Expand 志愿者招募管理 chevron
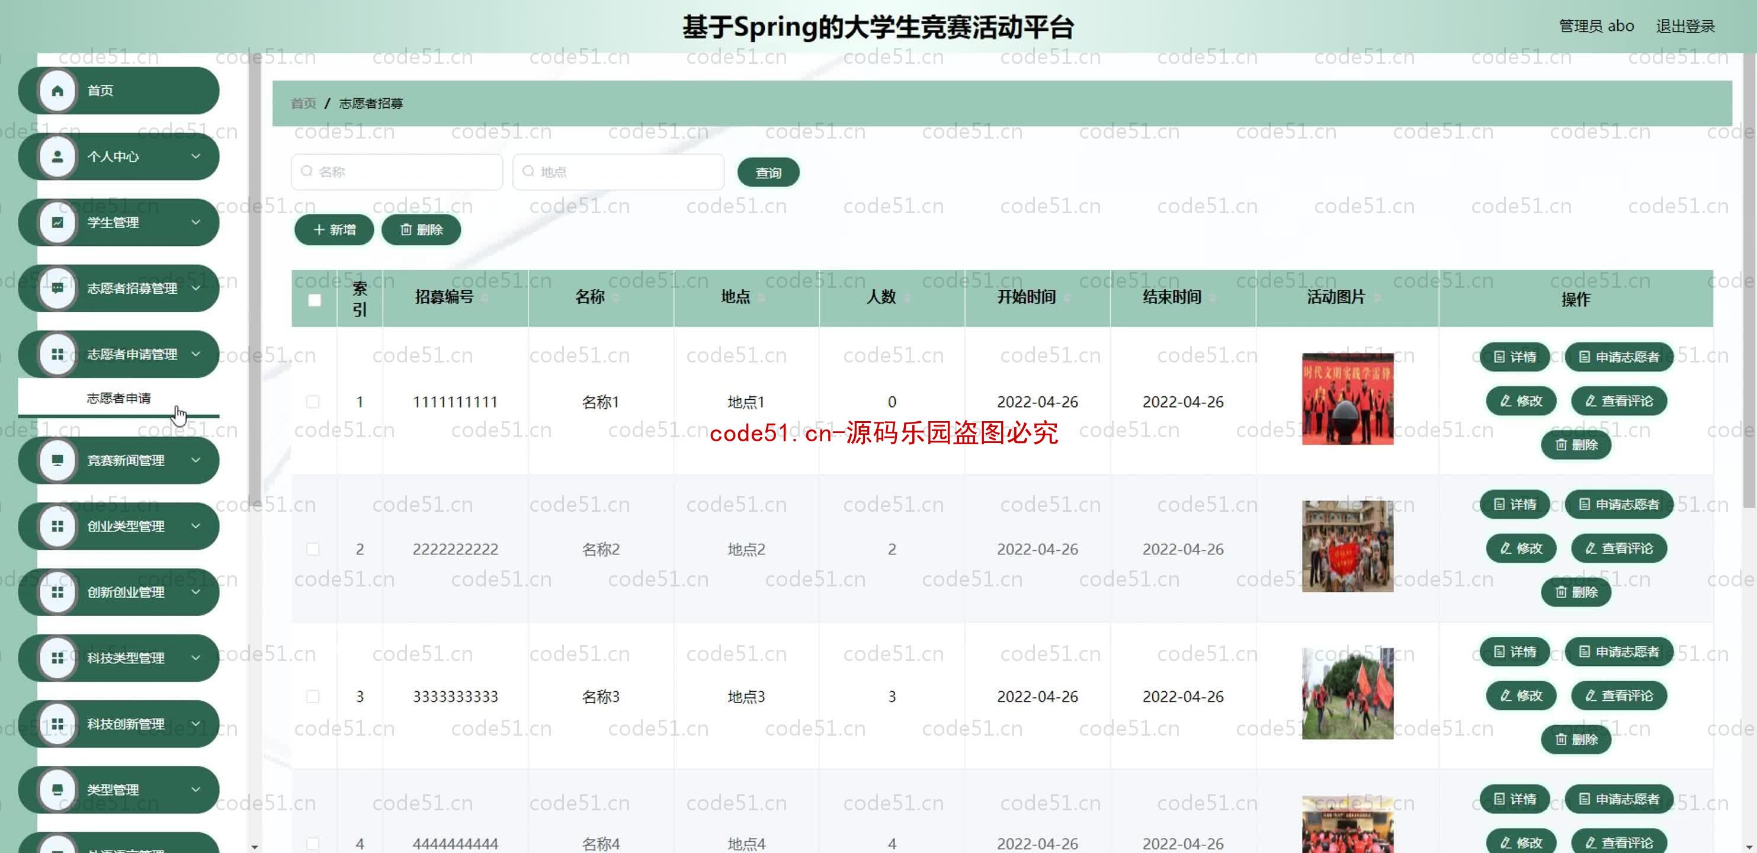 [195, 288]
